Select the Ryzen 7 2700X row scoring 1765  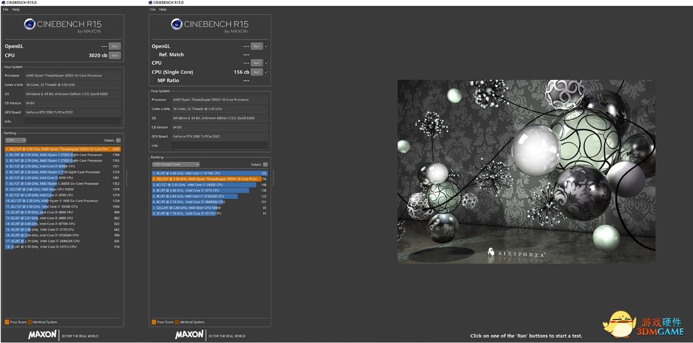pos(63,160)
